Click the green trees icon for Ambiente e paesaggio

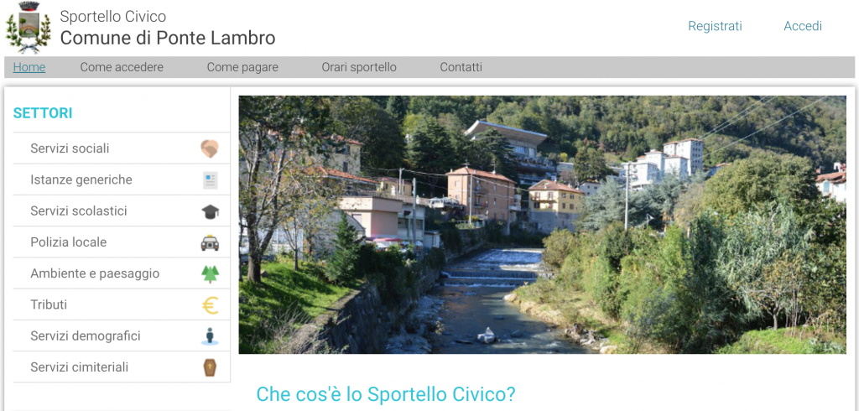210,274
